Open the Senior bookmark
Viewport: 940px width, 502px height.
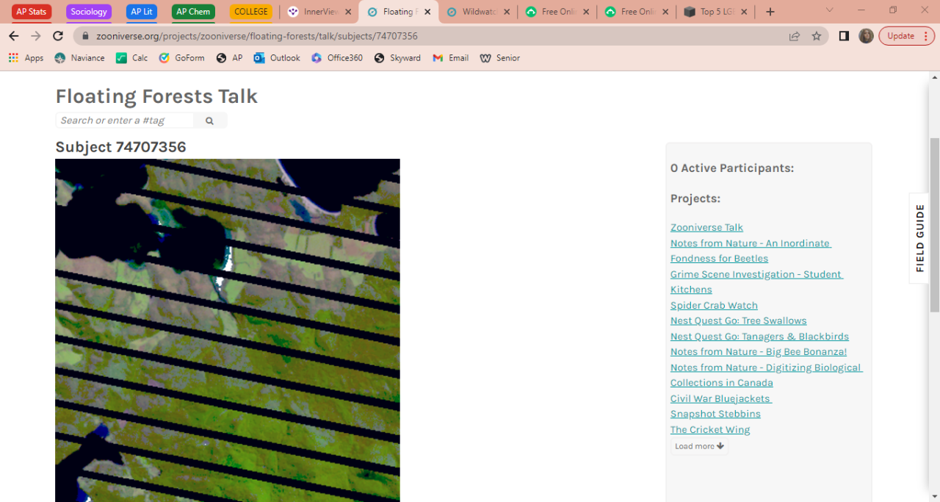[500, 58]
